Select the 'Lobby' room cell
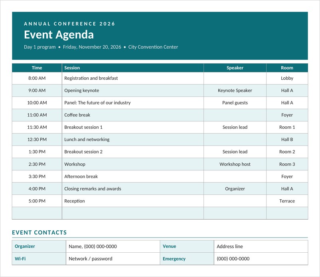 pyautogui.click(x=287, y=78)
